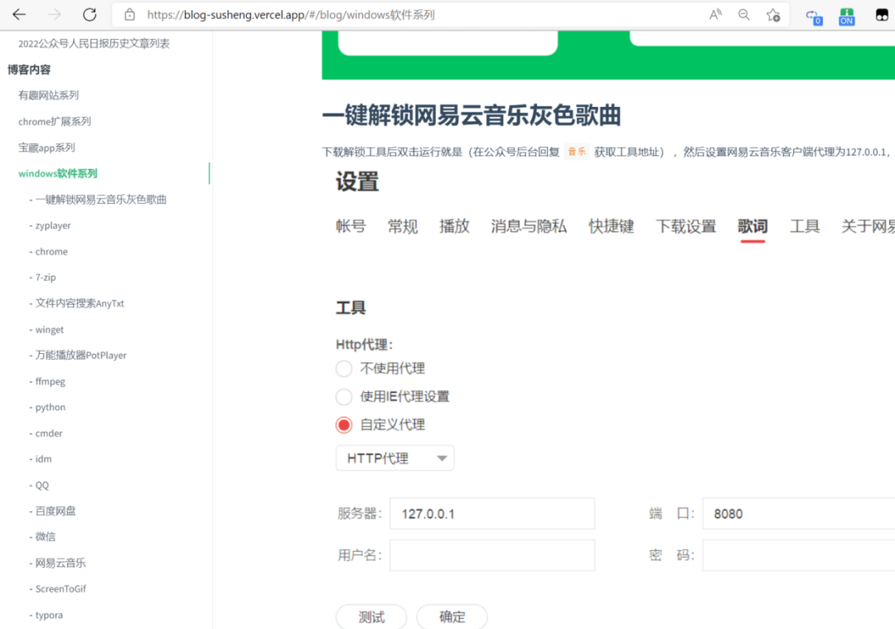
Task: Open the HTTP代理 type dropdown
Action: point(395,457)
